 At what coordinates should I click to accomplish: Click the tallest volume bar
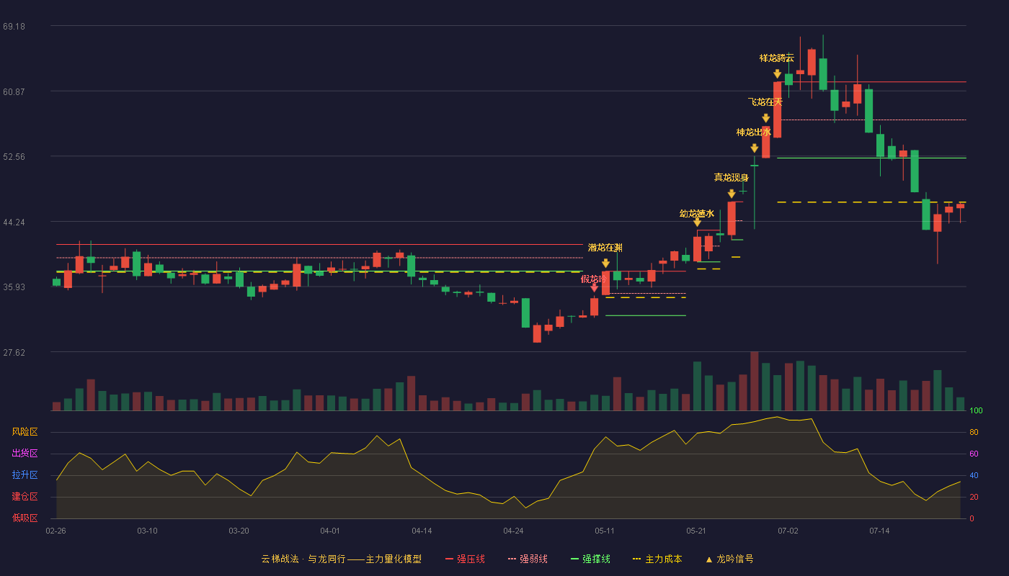click(755, 381)
